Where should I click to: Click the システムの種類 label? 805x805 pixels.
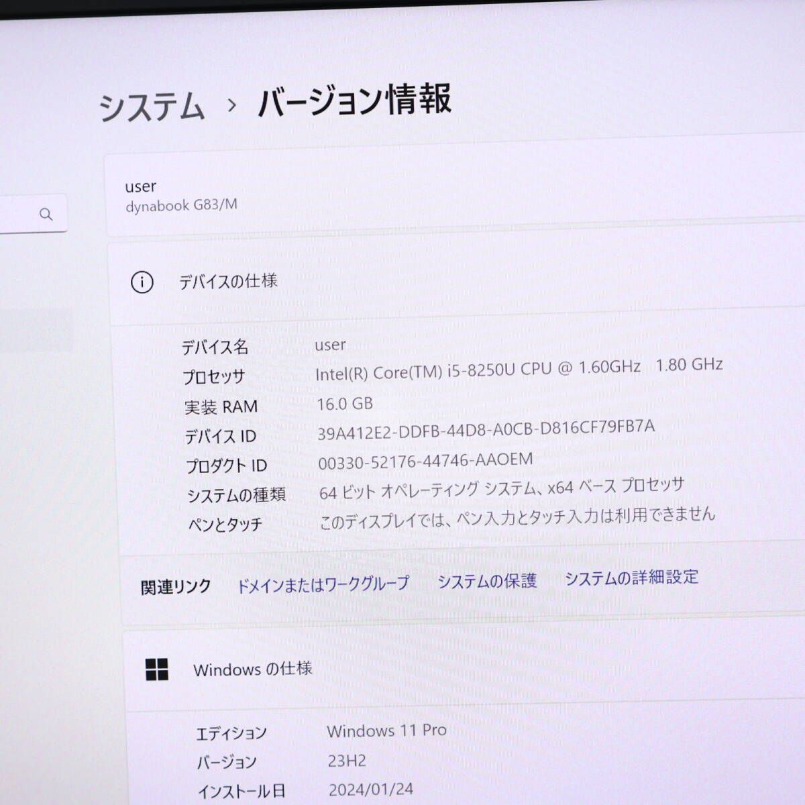(x=236, y=495)
